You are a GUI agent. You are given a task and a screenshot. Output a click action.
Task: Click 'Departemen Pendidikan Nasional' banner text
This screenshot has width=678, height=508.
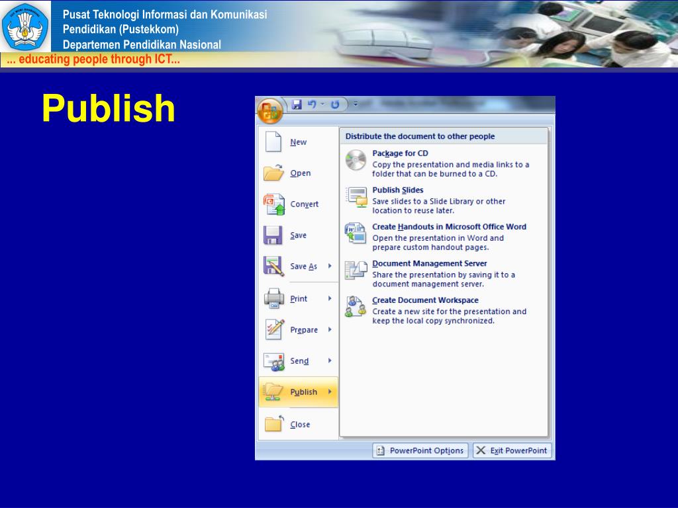142,44
